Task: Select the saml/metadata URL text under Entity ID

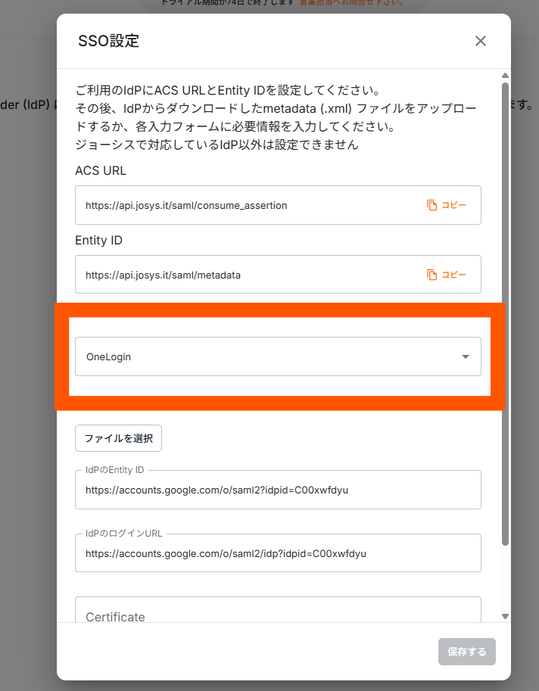Action: [x=163, y=275]
